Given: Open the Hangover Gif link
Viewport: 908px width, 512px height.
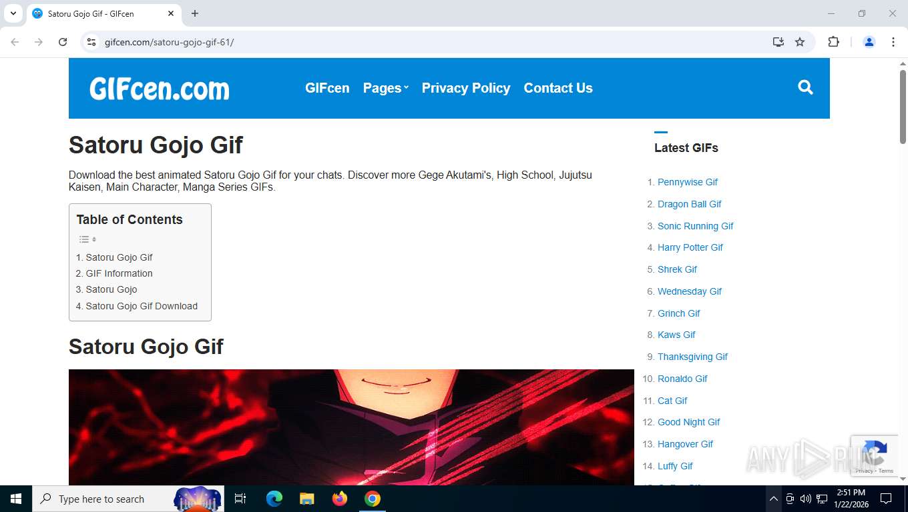Looking at the screenshot, I should [685, 444].
